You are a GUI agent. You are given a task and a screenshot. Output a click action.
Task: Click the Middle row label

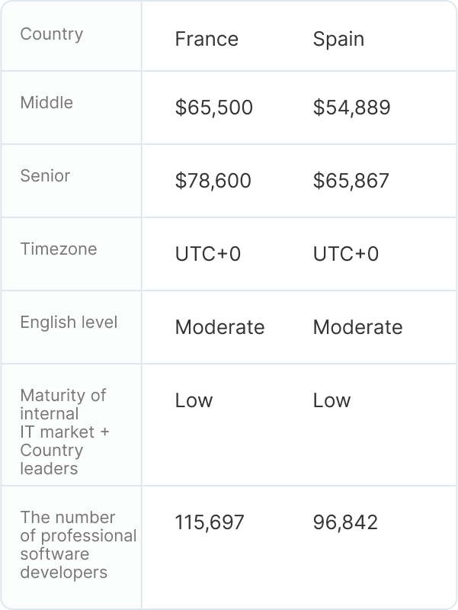pyautogui.click(x=46, y=103)
